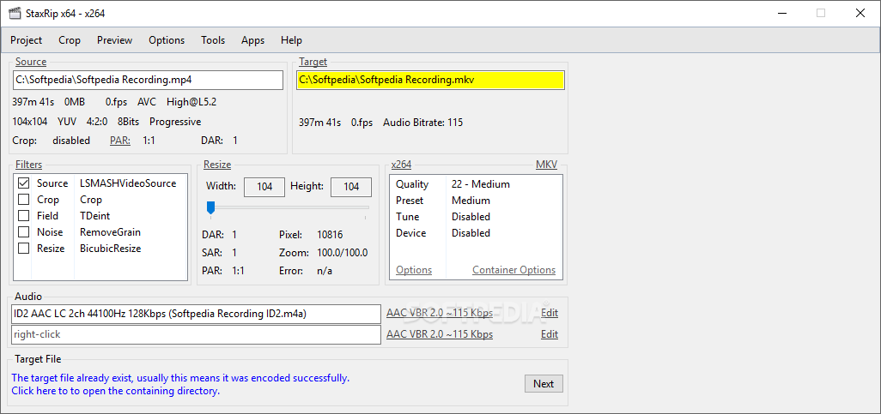The width and height of the screenshot is (881, 414).
Task: Edit the first audio track
Action: 550,313
